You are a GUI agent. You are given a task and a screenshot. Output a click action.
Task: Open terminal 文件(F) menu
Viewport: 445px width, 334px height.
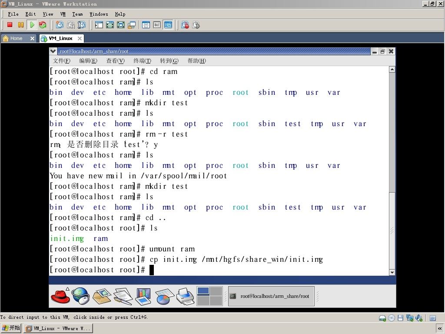[x=62, y=60]
